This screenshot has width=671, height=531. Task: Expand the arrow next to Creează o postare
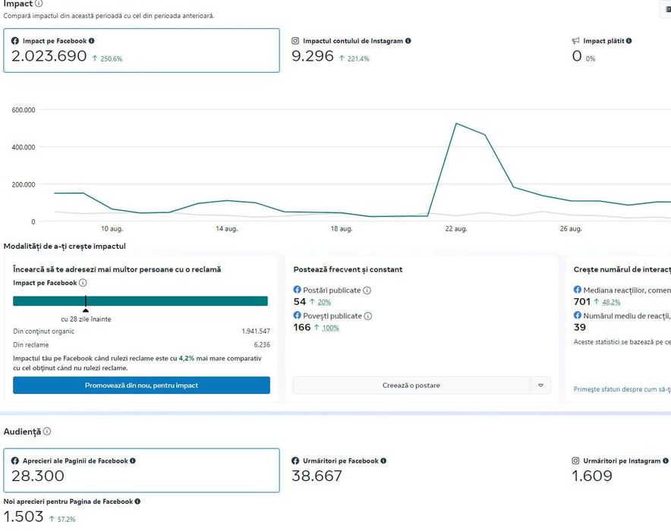point(540,385)
